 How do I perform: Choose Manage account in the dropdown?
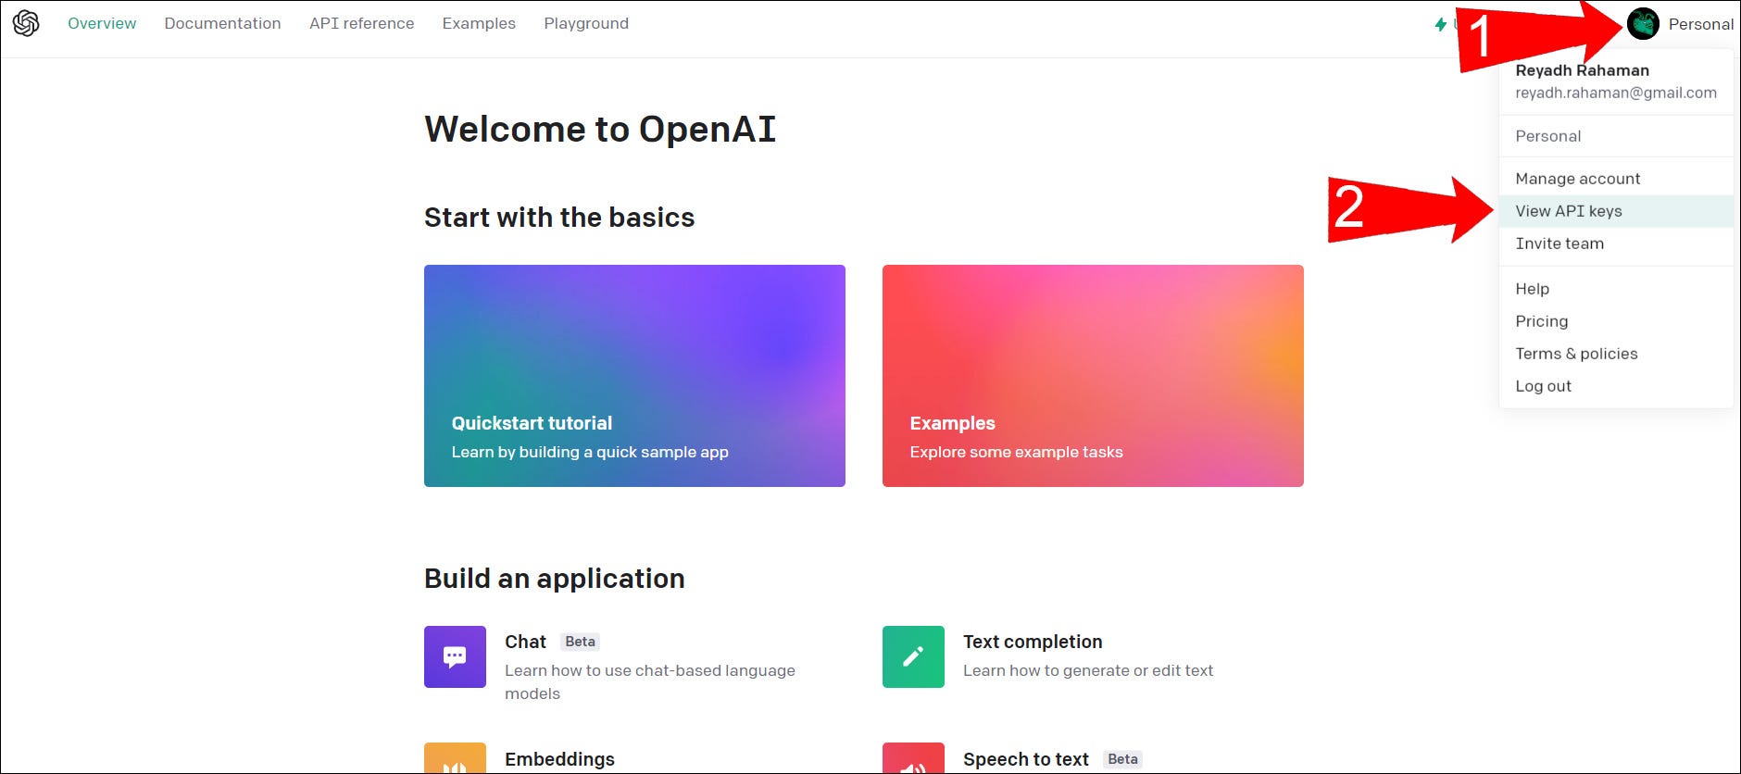coord(1577,179)
